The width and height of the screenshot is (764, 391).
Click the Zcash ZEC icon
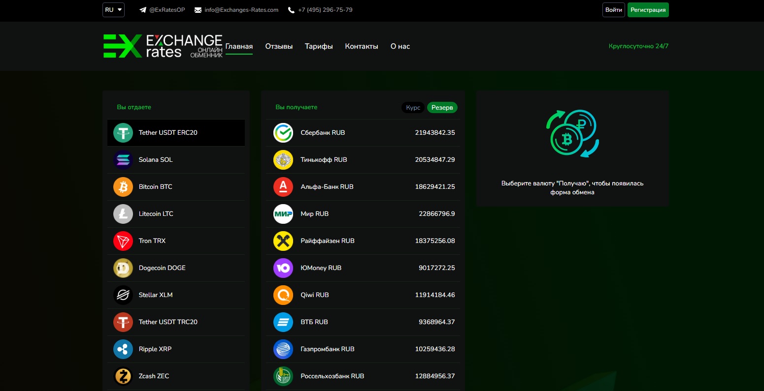click(x=123, y=376)
